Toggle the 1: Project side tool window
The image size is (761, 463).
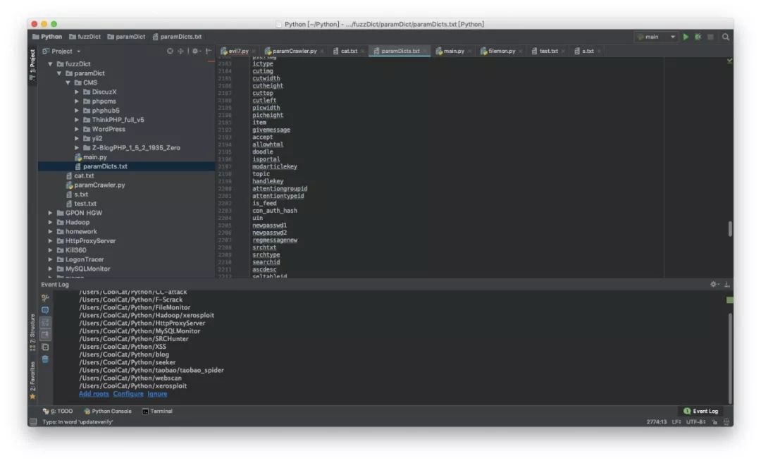tap(32, 65)
